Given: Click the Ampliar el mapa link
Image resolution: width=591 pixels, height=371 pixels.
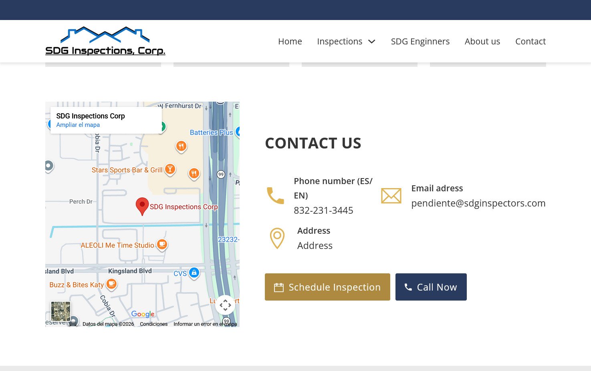Looking at the screenshot, I should pos(78,125).
